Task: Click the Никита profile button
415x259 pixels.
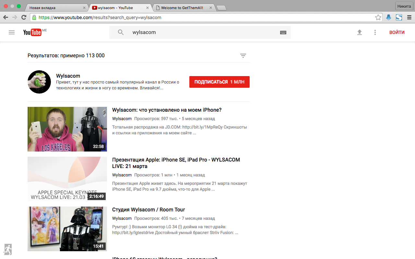Action: pyautogui.click(x=404, y=6)
